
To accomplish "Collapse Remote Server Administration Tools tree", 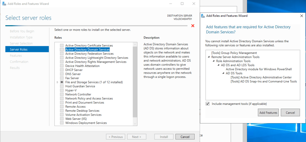I will pos(208,57).
